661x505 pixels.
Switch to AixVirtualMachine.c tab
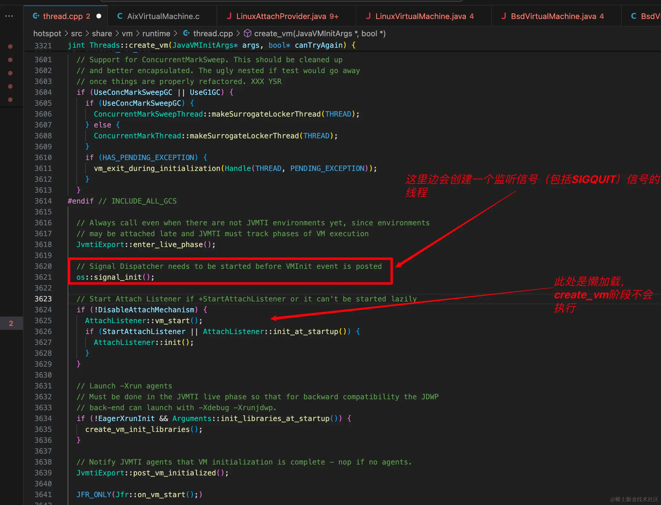[163, 16]
